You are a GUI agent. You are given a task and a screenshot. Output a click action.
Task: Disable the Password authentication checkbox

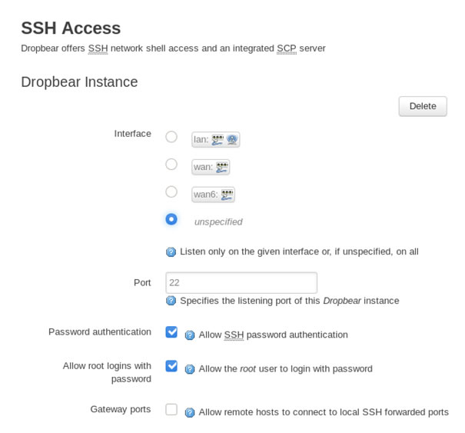[171, 331]
